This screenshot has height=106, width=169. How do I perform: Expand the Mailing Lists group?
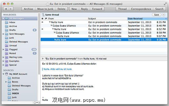pos(3,57)
